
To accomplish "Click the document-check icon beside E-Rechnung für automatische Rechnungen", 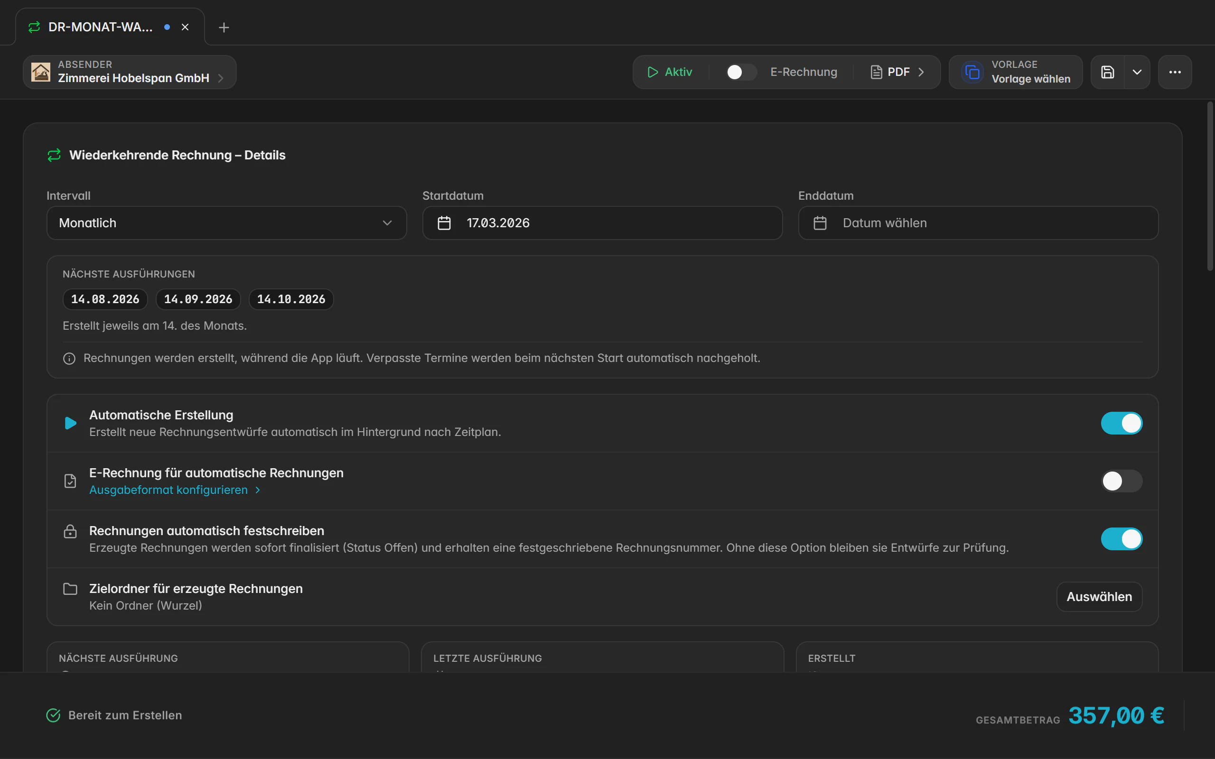I will [70, 481].
